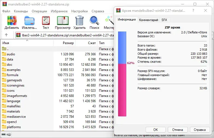
Task: Click the key icon in the status bar
Action: tap(9, 134)
